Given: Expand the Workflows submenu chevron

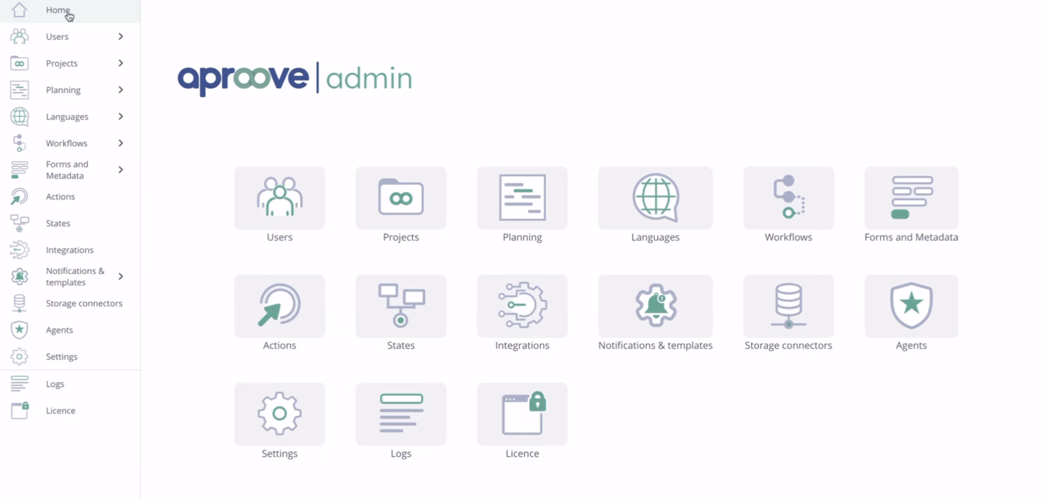Looking at the screenshot, I should tap(121, 143).
